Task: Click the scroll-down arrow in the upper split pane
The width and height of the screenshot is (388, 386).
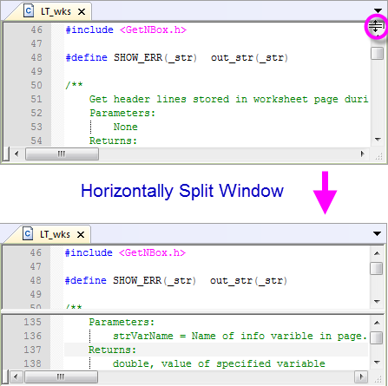Action: pyautogui.click(x=377, y=302)
